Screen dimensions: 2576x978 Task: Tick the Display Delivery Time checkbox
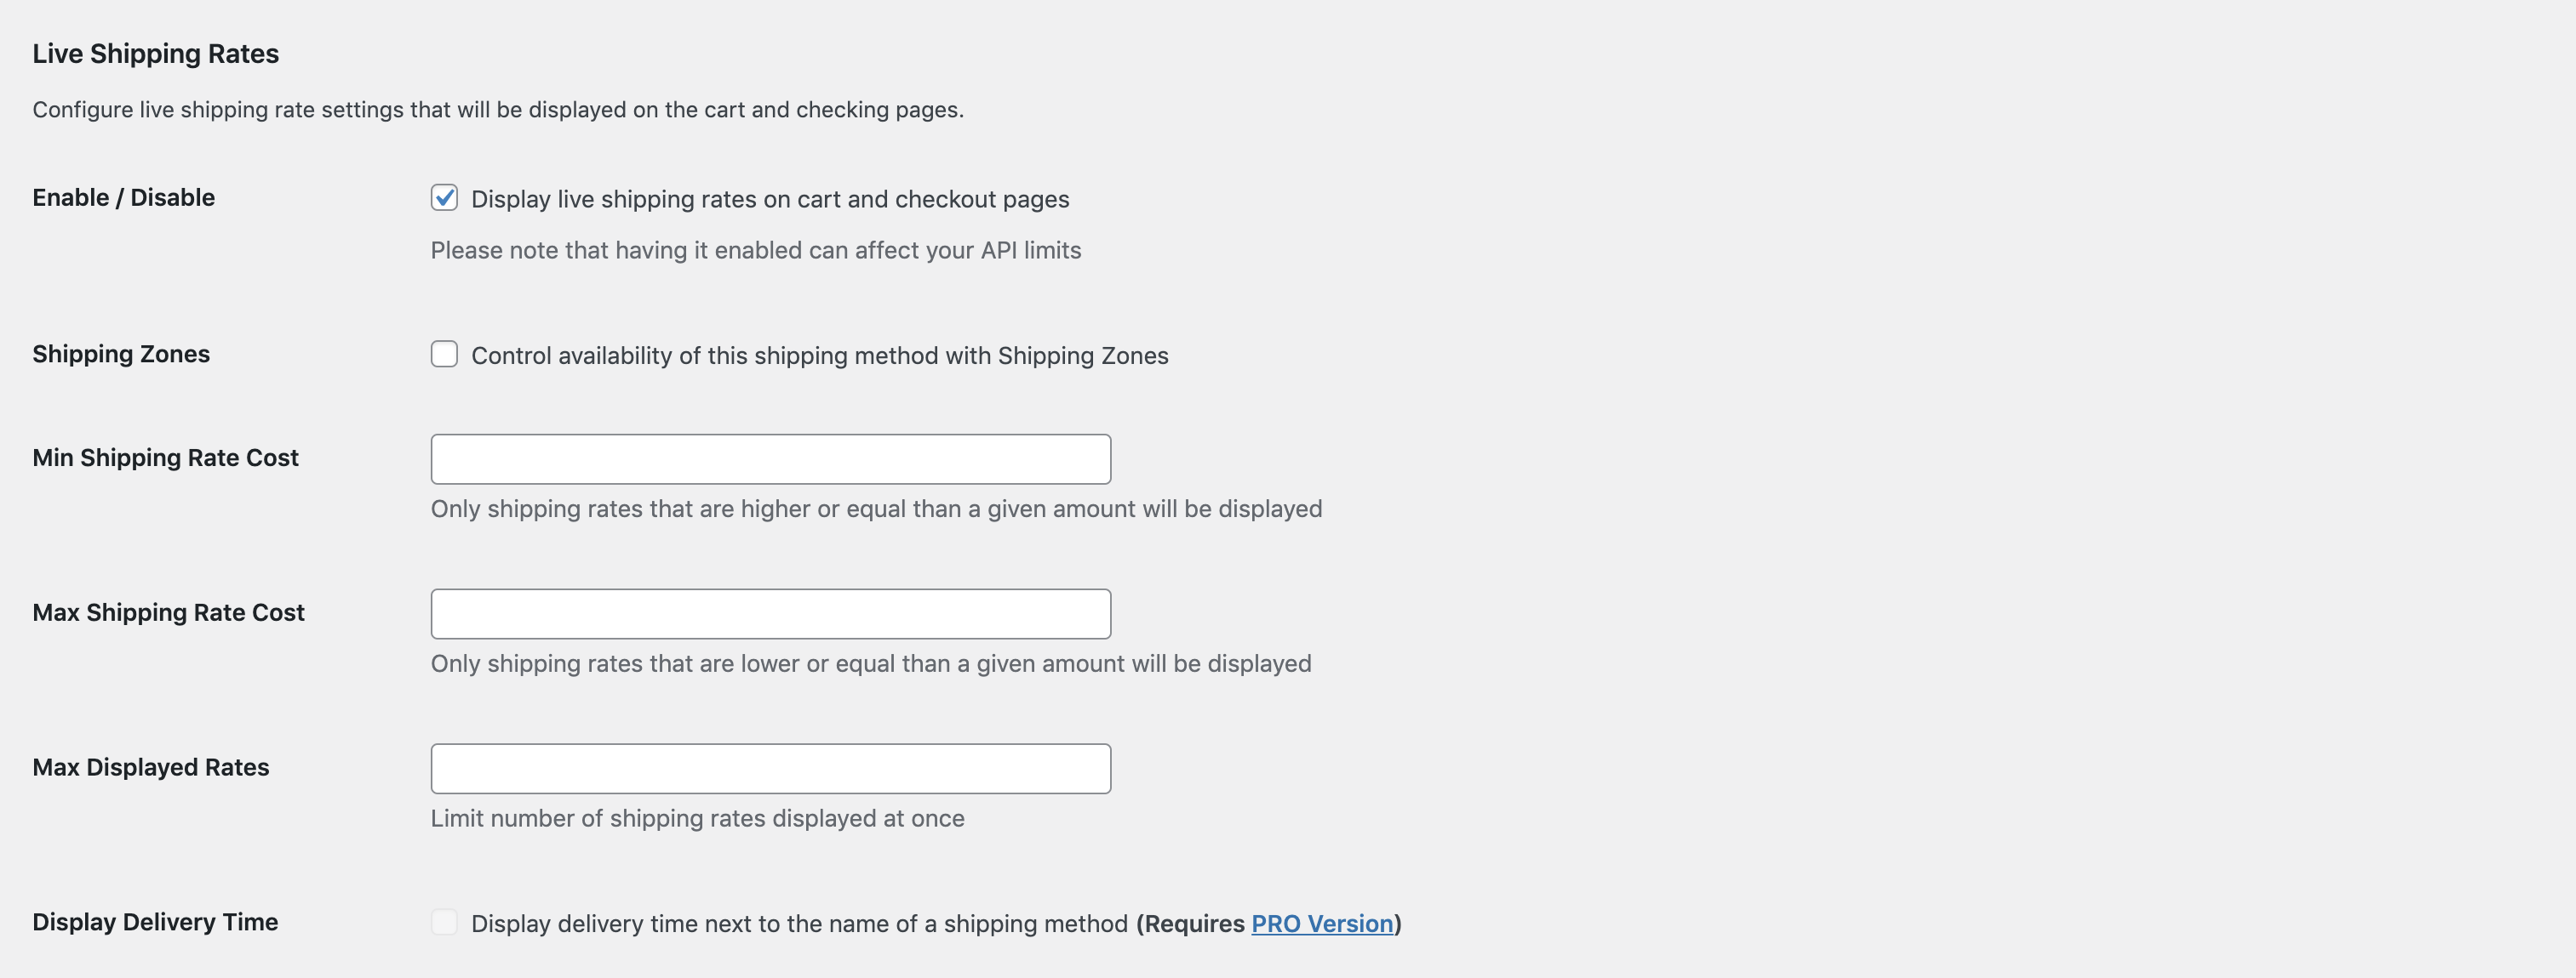point(444,922)
